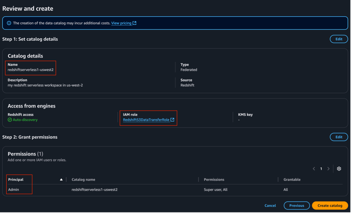Click the catalog name value under Catalog details

coord(31,70)
